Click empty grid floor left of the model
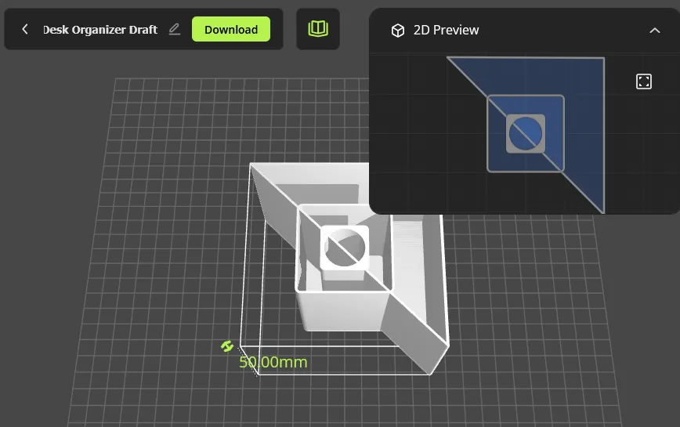 (165, 260)
